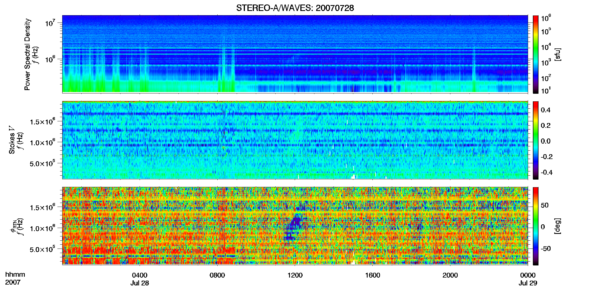The width and height of the screenshot is (590, 304).
Task: Click the -50 label on degrees colorbar
Action: tap(546, 249)
